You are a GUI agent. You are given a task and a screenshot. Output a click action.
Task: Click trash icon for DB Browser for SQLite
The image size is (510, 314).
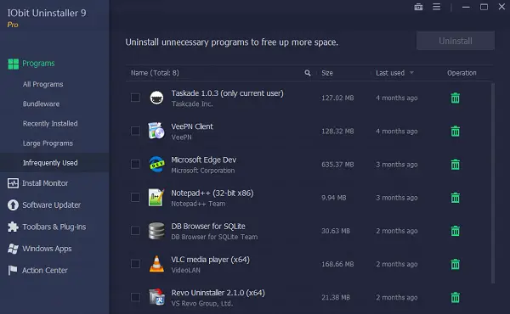(x=455, y=231)
